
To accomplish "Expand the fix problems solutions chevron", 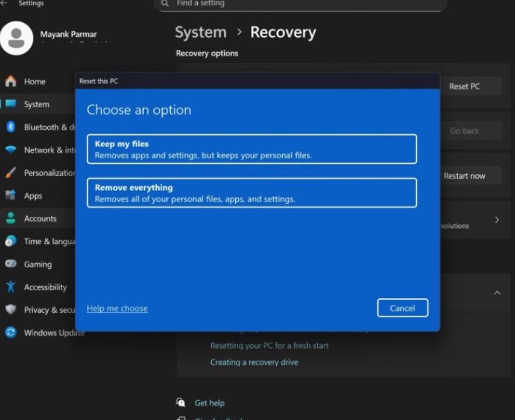I will coord(497,220).
